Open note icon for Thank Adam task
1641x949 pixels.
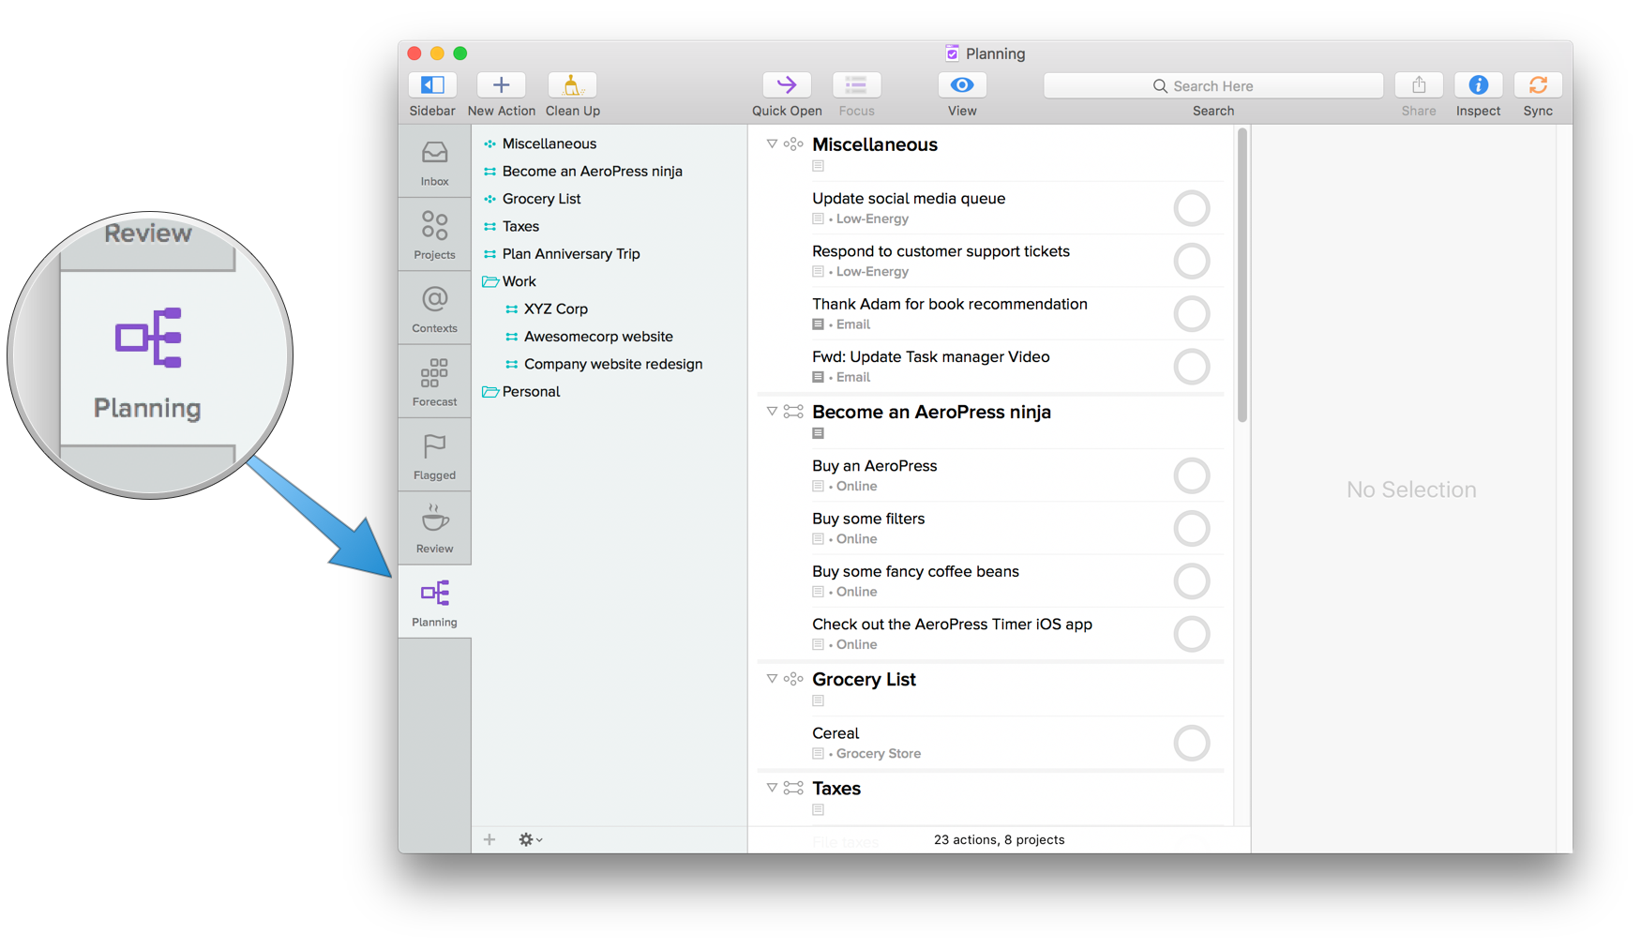point(818,324)
